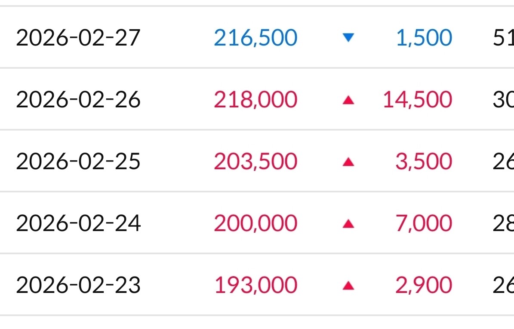Viewport: 514px width, 329px height.
Task: Pick the 2026-02-24 date entry
Action: pos(78,223)
